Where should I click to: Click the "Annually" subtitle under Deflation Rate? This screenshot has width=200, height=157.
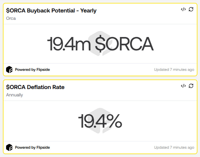14,95
